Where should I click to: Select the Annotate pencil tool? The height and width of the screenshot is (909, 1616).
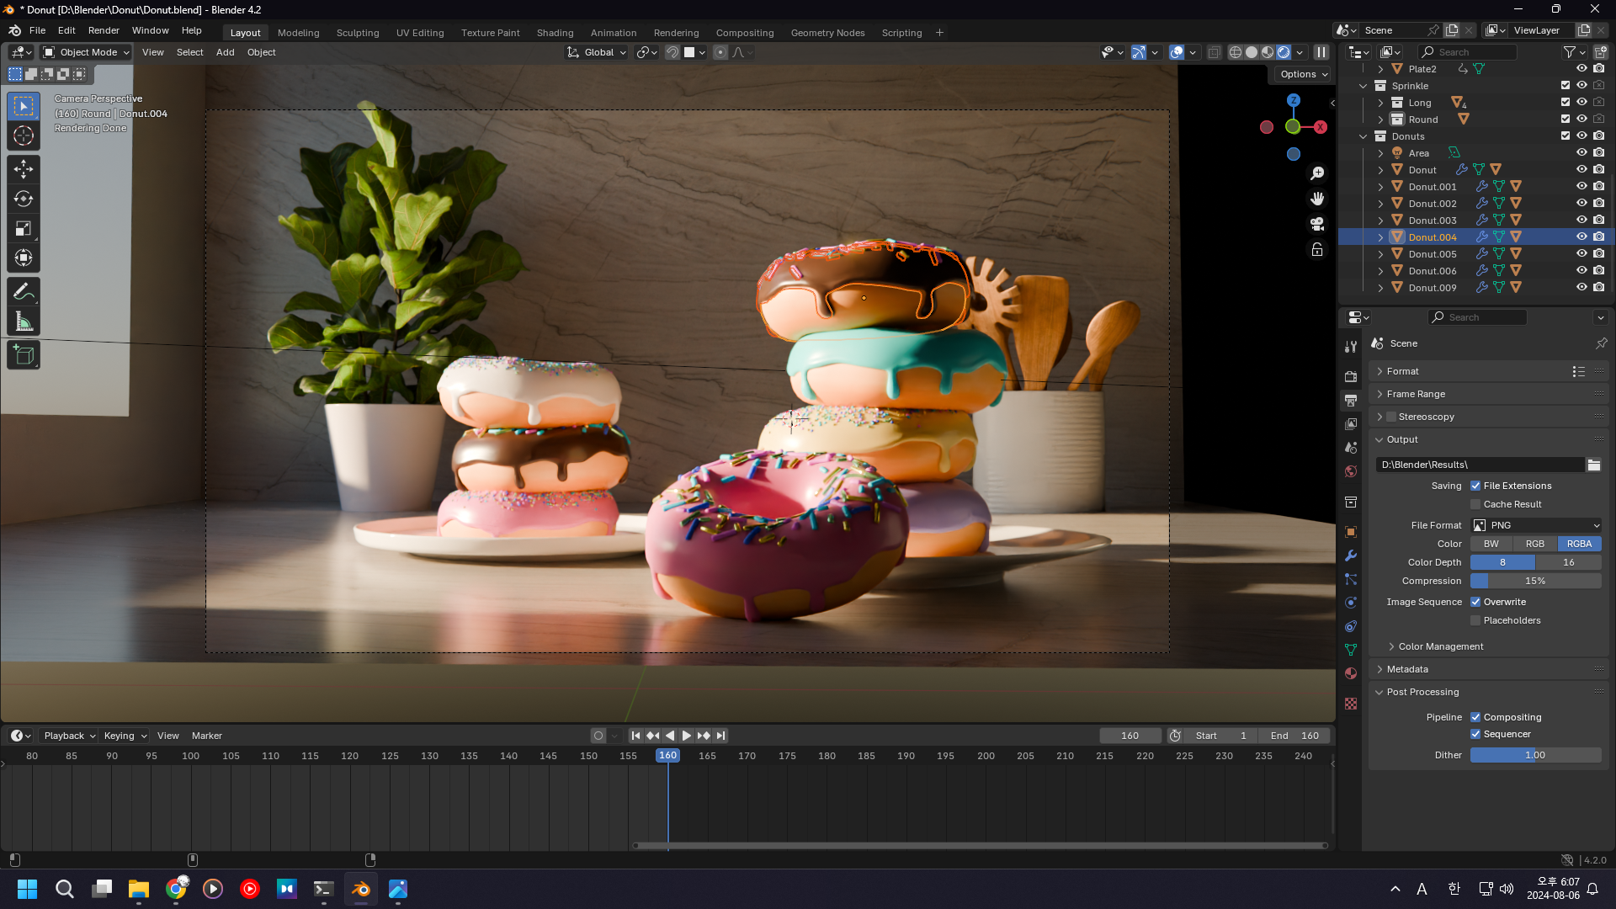click(24, 292)
